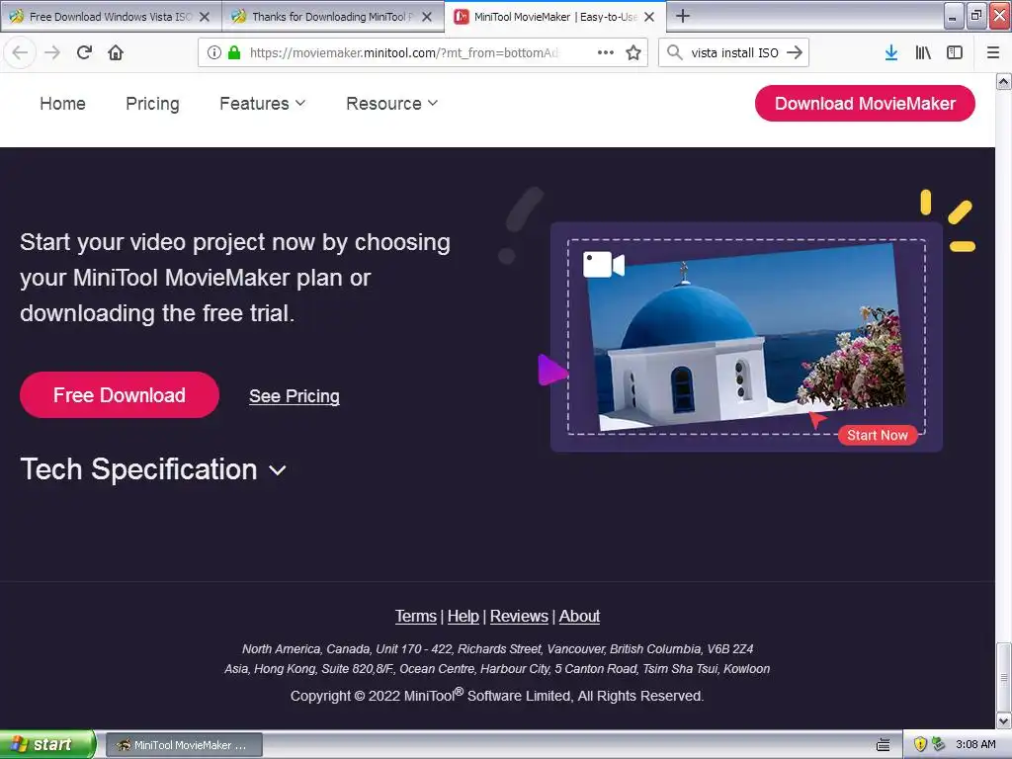The width and height of the screenshot is (1012, 759).
Task: Bookmark this page with the star
Action: pyautogui.click(x=633, y=52)
